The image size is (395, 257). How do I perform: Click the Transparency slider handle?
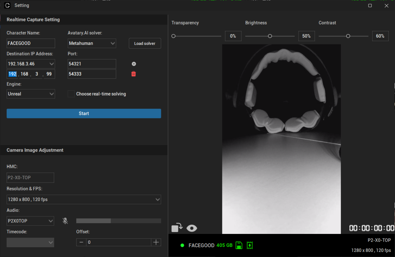[x=173, y=36]
